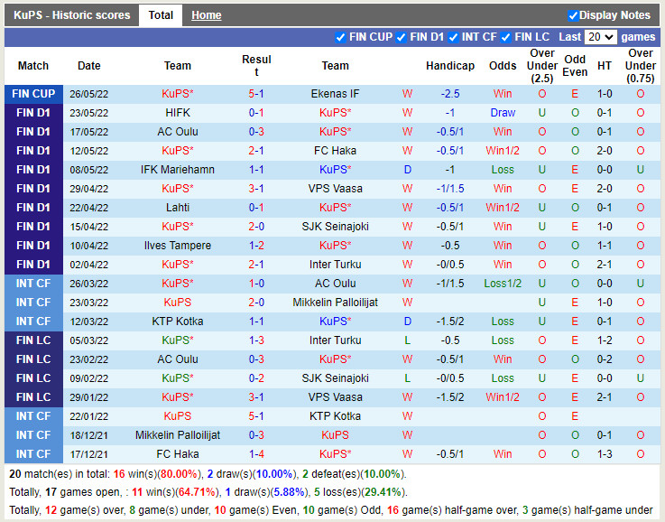Toggle the FIN D1 league filter

click(x=401, y=37)
